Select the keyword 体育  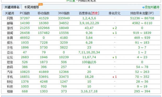pyautogui.click(x=10, y=38)
